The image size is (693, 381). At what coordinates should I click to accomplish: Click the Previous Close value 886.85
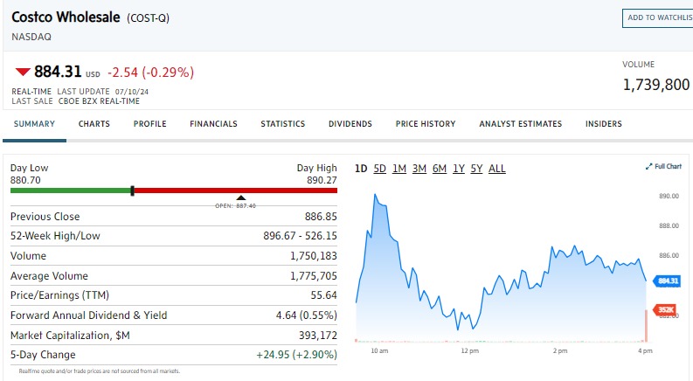click(321, 217)
